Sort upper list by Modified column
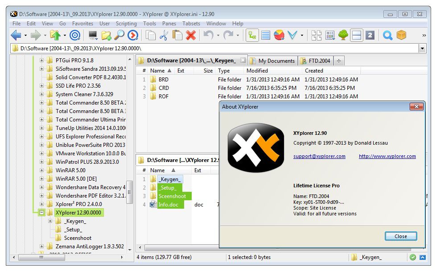 (x=272, y=71)
